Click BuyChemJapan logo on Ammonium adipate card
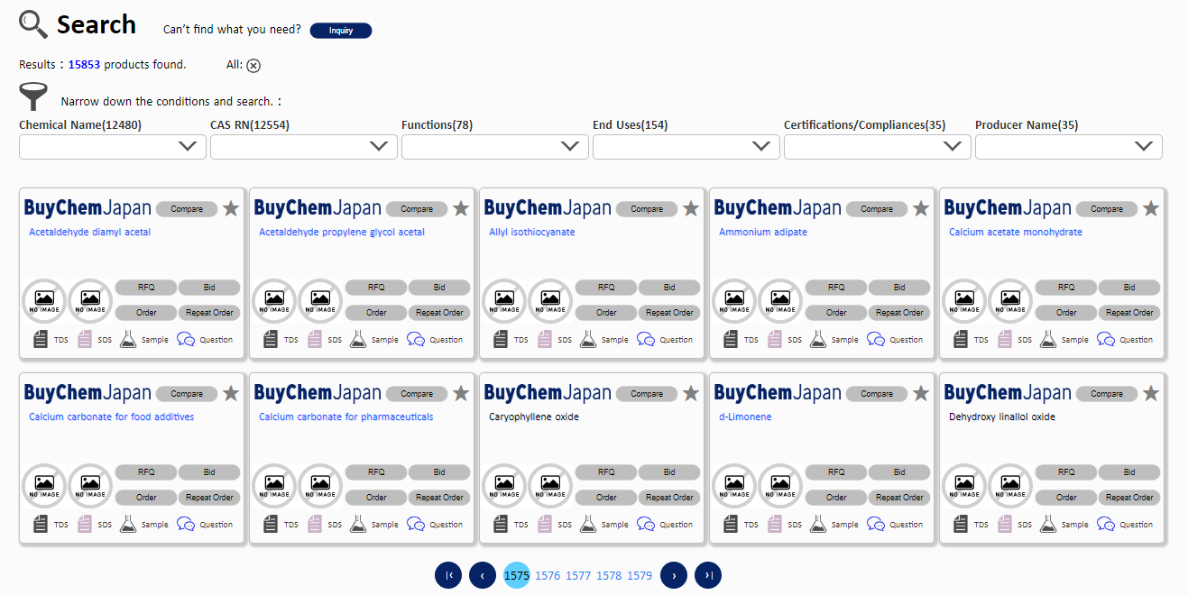1188x595 pixels. tap(778, 208)
